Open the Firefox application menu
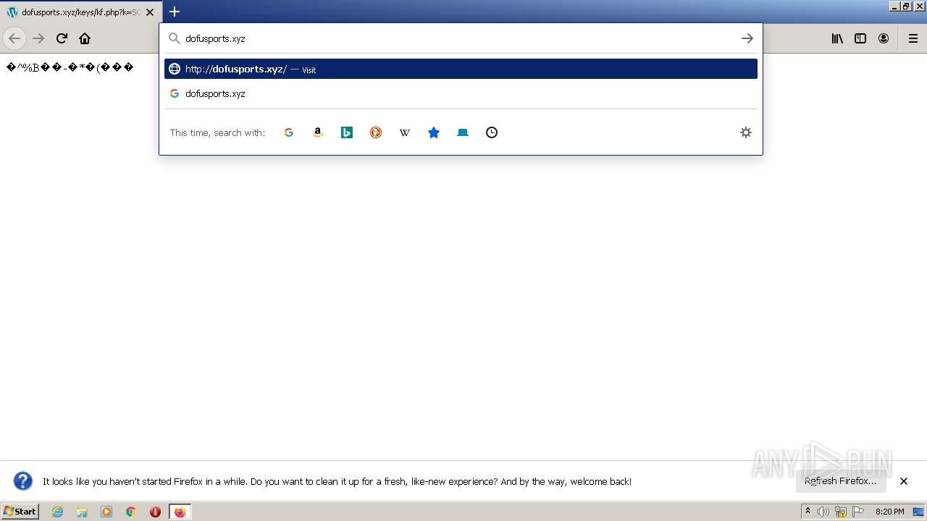Viewport: 927px width, 521px height. pyautogui.click(x=913, y=38)
